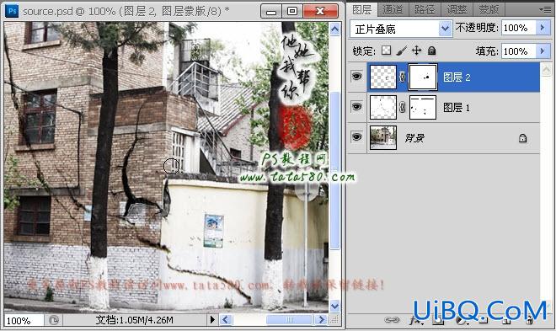Switch to the 图层 tab

362,9
